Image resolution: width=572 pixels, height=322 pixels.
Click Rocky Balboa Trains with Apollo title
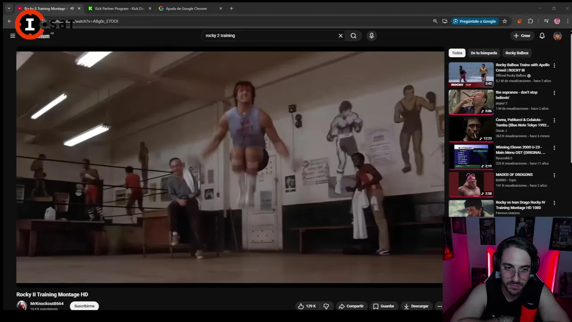tap(522, 68)
